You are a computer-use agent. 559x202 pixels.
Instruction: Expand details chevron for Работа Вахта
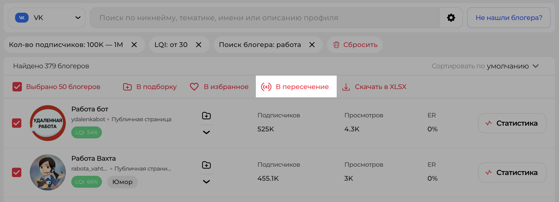coord(206,182)
